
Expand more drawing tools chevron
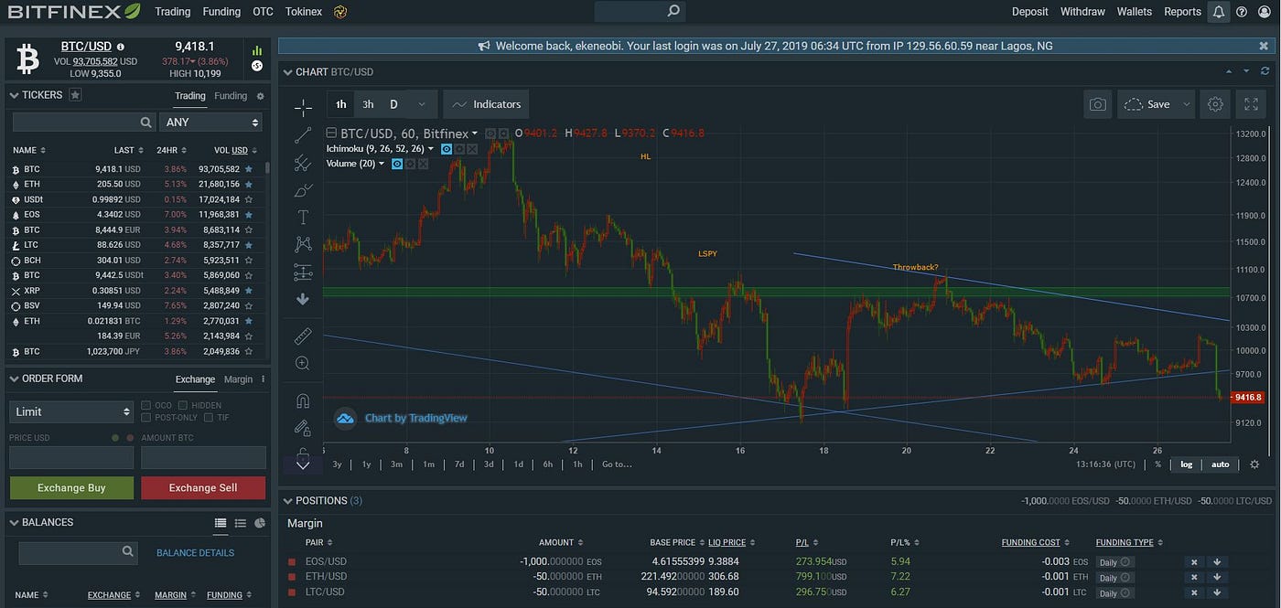pos(303,465)
